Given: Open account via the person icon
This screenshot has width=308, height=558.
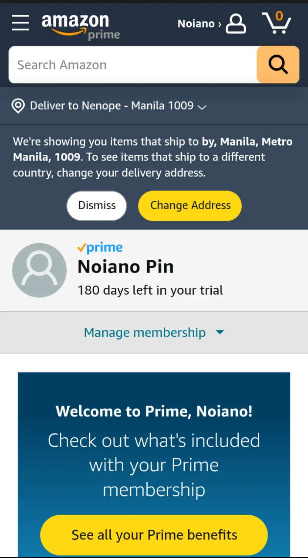Looking at the screenshot, I should [x=236, y=24].
